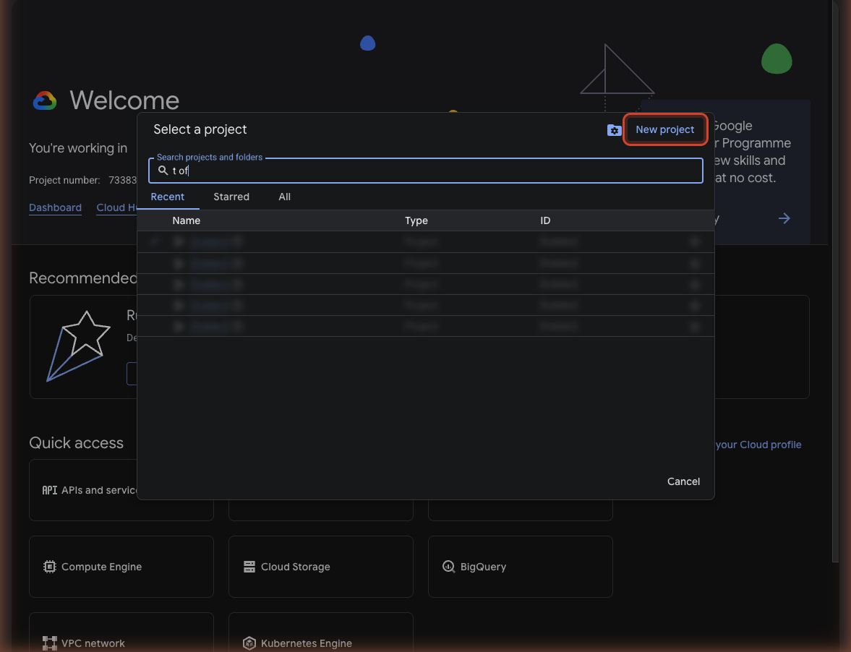Switch to the Recent tab

tap(168, 197)
